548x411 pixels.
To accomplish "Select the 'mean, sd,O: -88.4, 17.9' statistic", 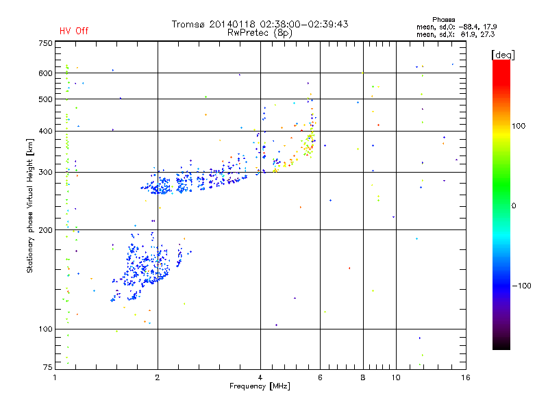I will (456, 27).
